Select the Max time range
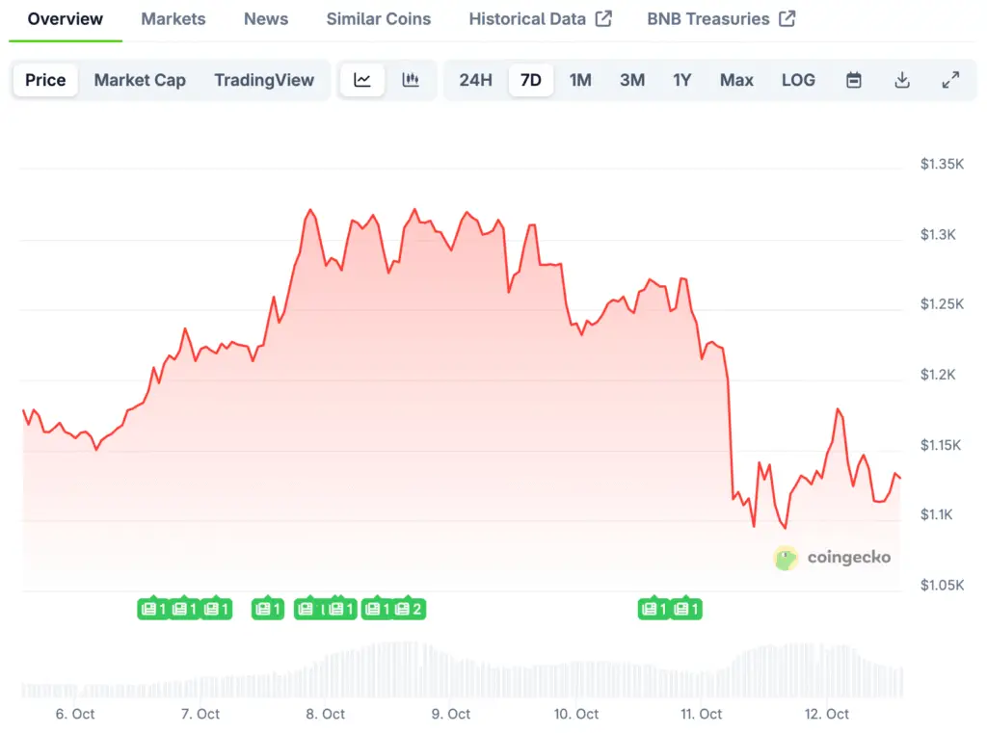 click(736, 80)
